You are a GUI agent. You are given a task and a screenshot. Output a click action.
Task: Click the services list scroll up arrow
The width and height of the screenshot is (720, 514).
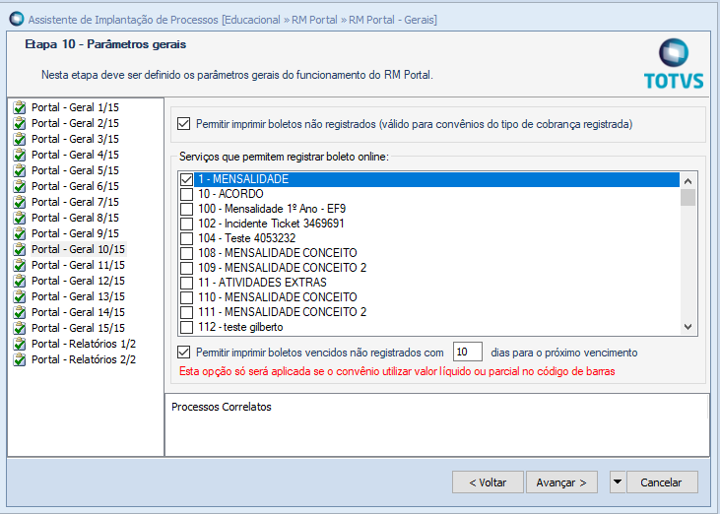687,181
